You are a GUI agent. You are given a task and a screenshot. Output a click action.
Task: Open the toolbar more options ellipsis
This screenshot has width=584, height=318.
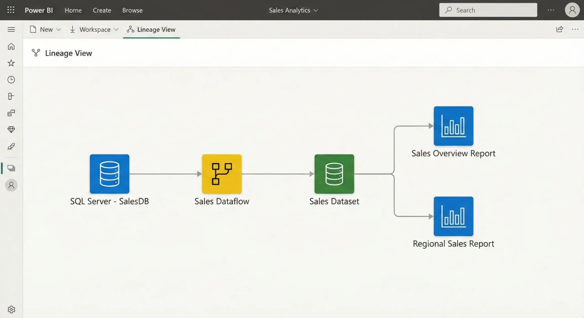pos(575,30)
